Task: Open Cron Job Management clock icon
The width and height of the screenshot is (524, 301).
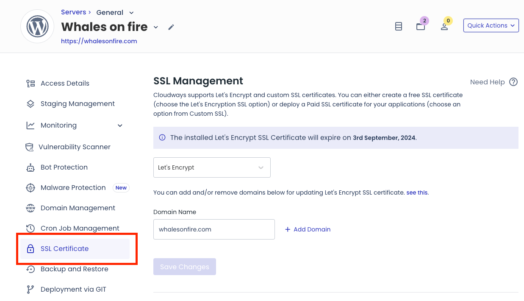Action: pyautogui.click(x=30, y=228)
